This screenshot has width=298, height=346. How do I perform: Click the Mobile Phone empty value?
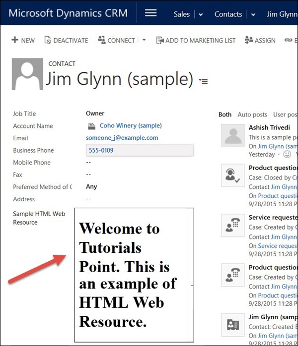point(88,162)
